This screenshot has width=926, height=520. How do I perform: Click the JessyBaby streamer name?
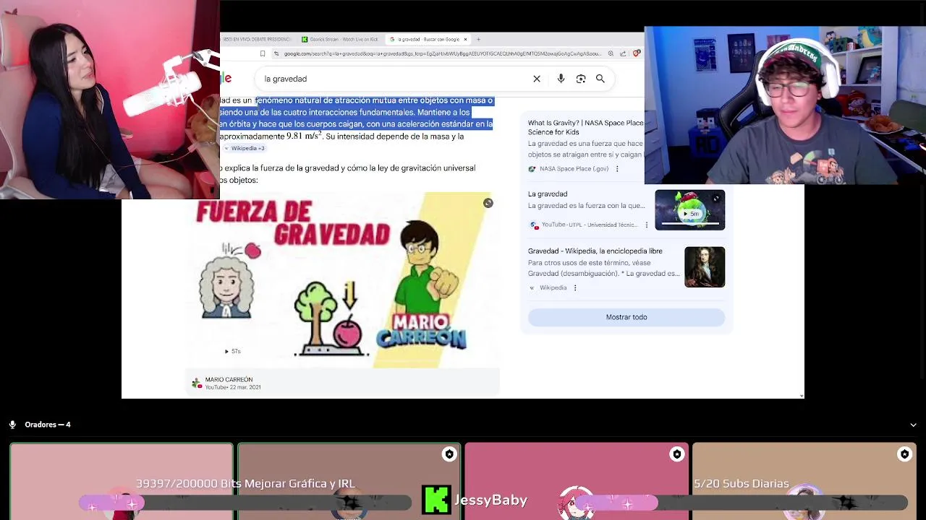(490, 500)
